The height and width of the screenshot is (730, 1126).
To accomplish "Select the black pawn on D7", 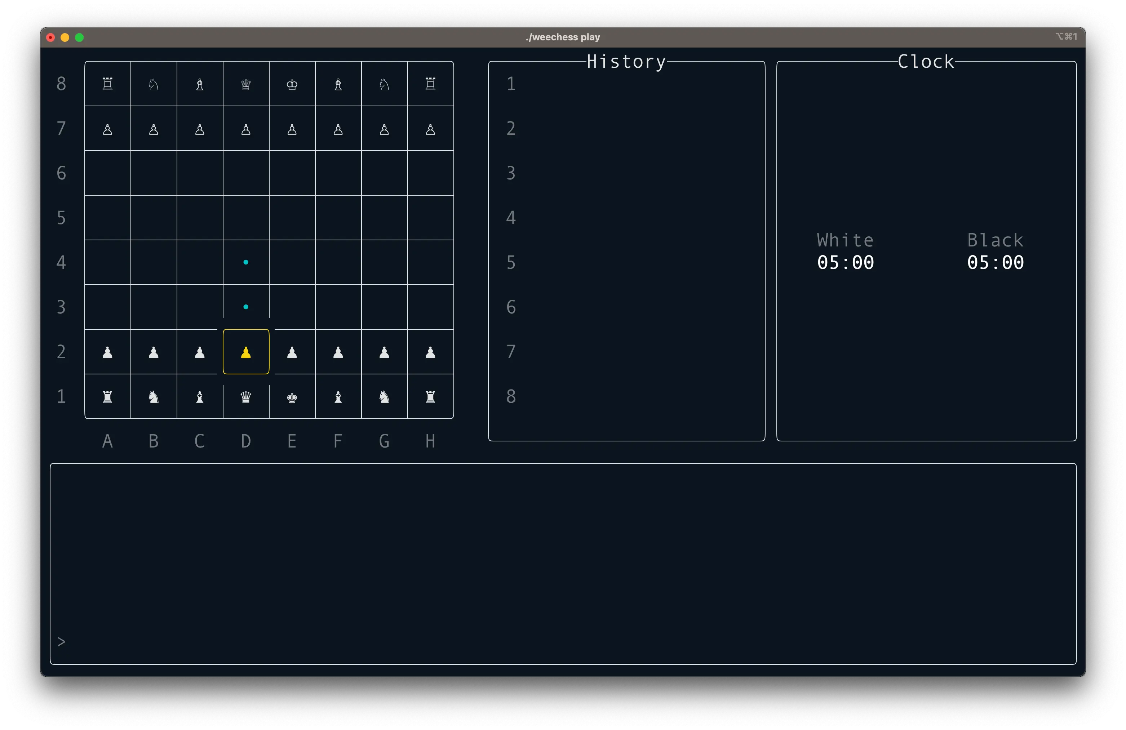I will click(x=245, y=129).
